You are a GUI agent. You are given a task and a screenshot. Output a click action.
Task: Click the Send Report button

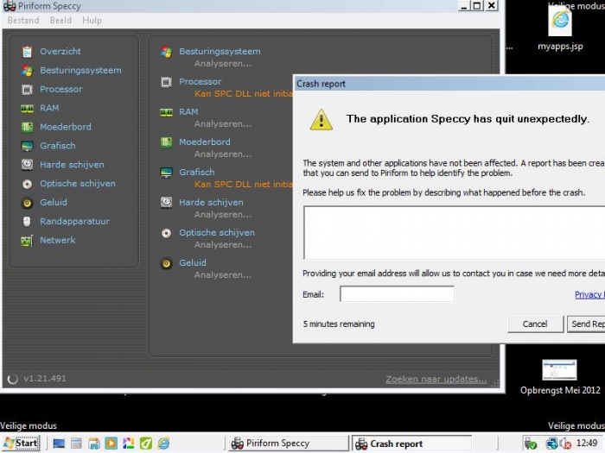pyautogui.click(x=586, y=324)
